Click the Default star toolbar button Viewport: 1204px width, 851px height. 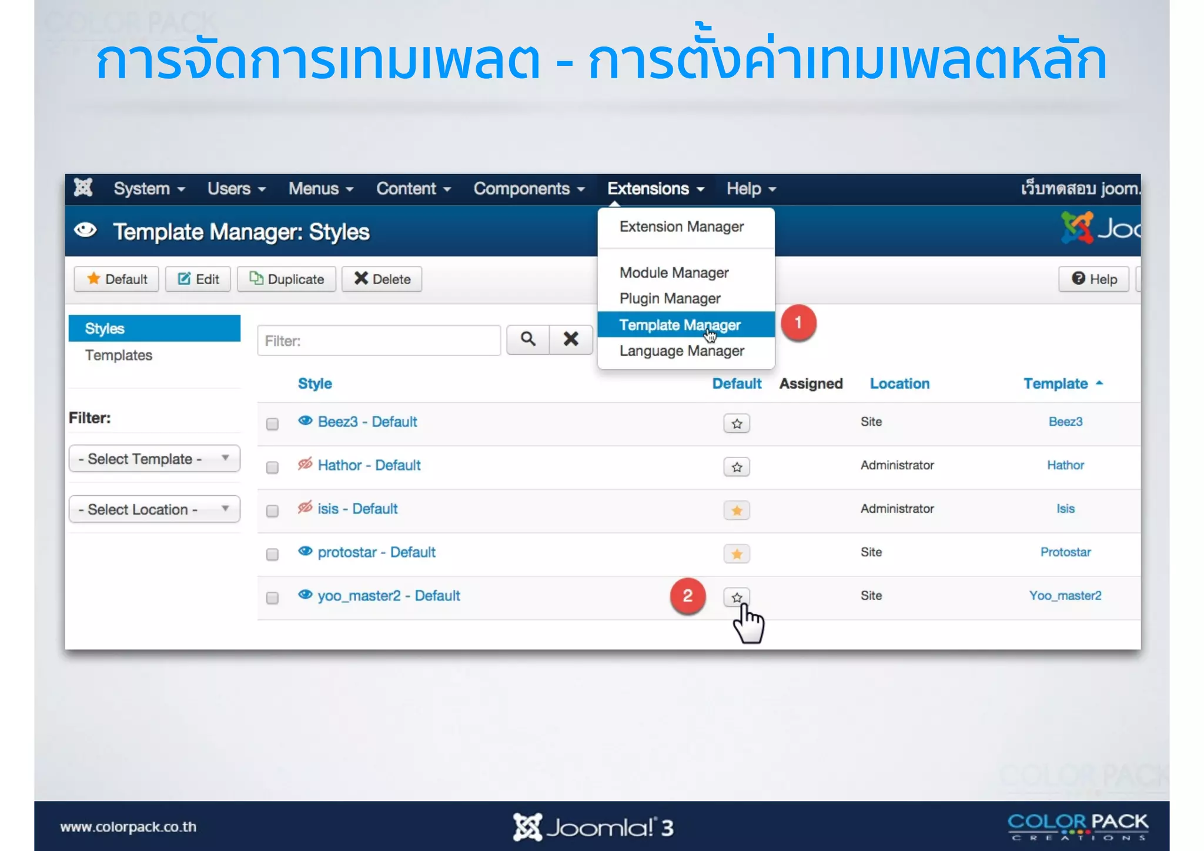tap(116, 279)
